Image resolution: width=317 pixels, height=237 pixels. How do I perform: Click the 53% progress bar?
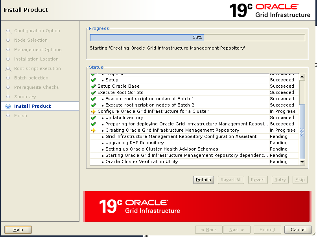pos(197,37)
